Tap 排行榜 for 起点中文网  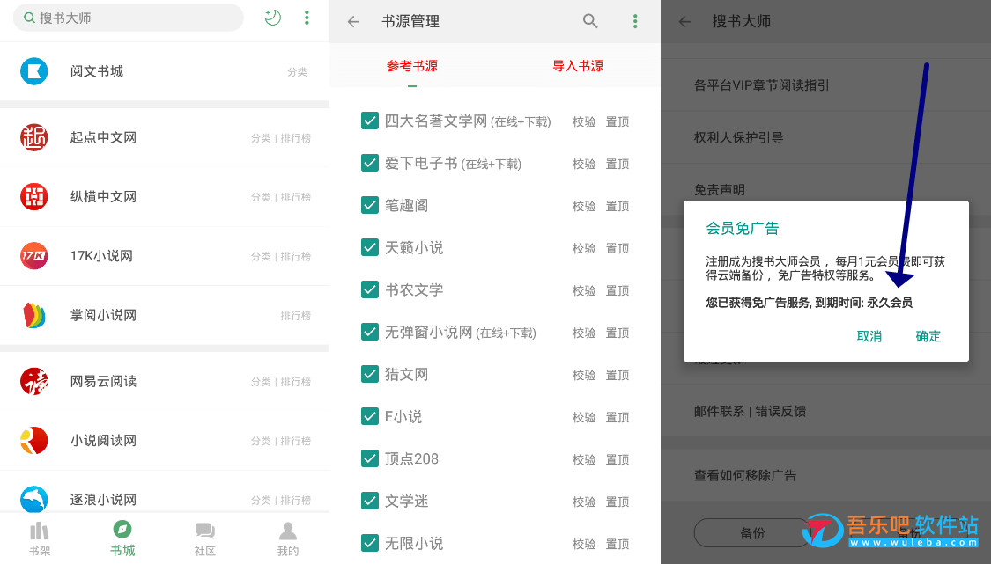click(296, 137)
